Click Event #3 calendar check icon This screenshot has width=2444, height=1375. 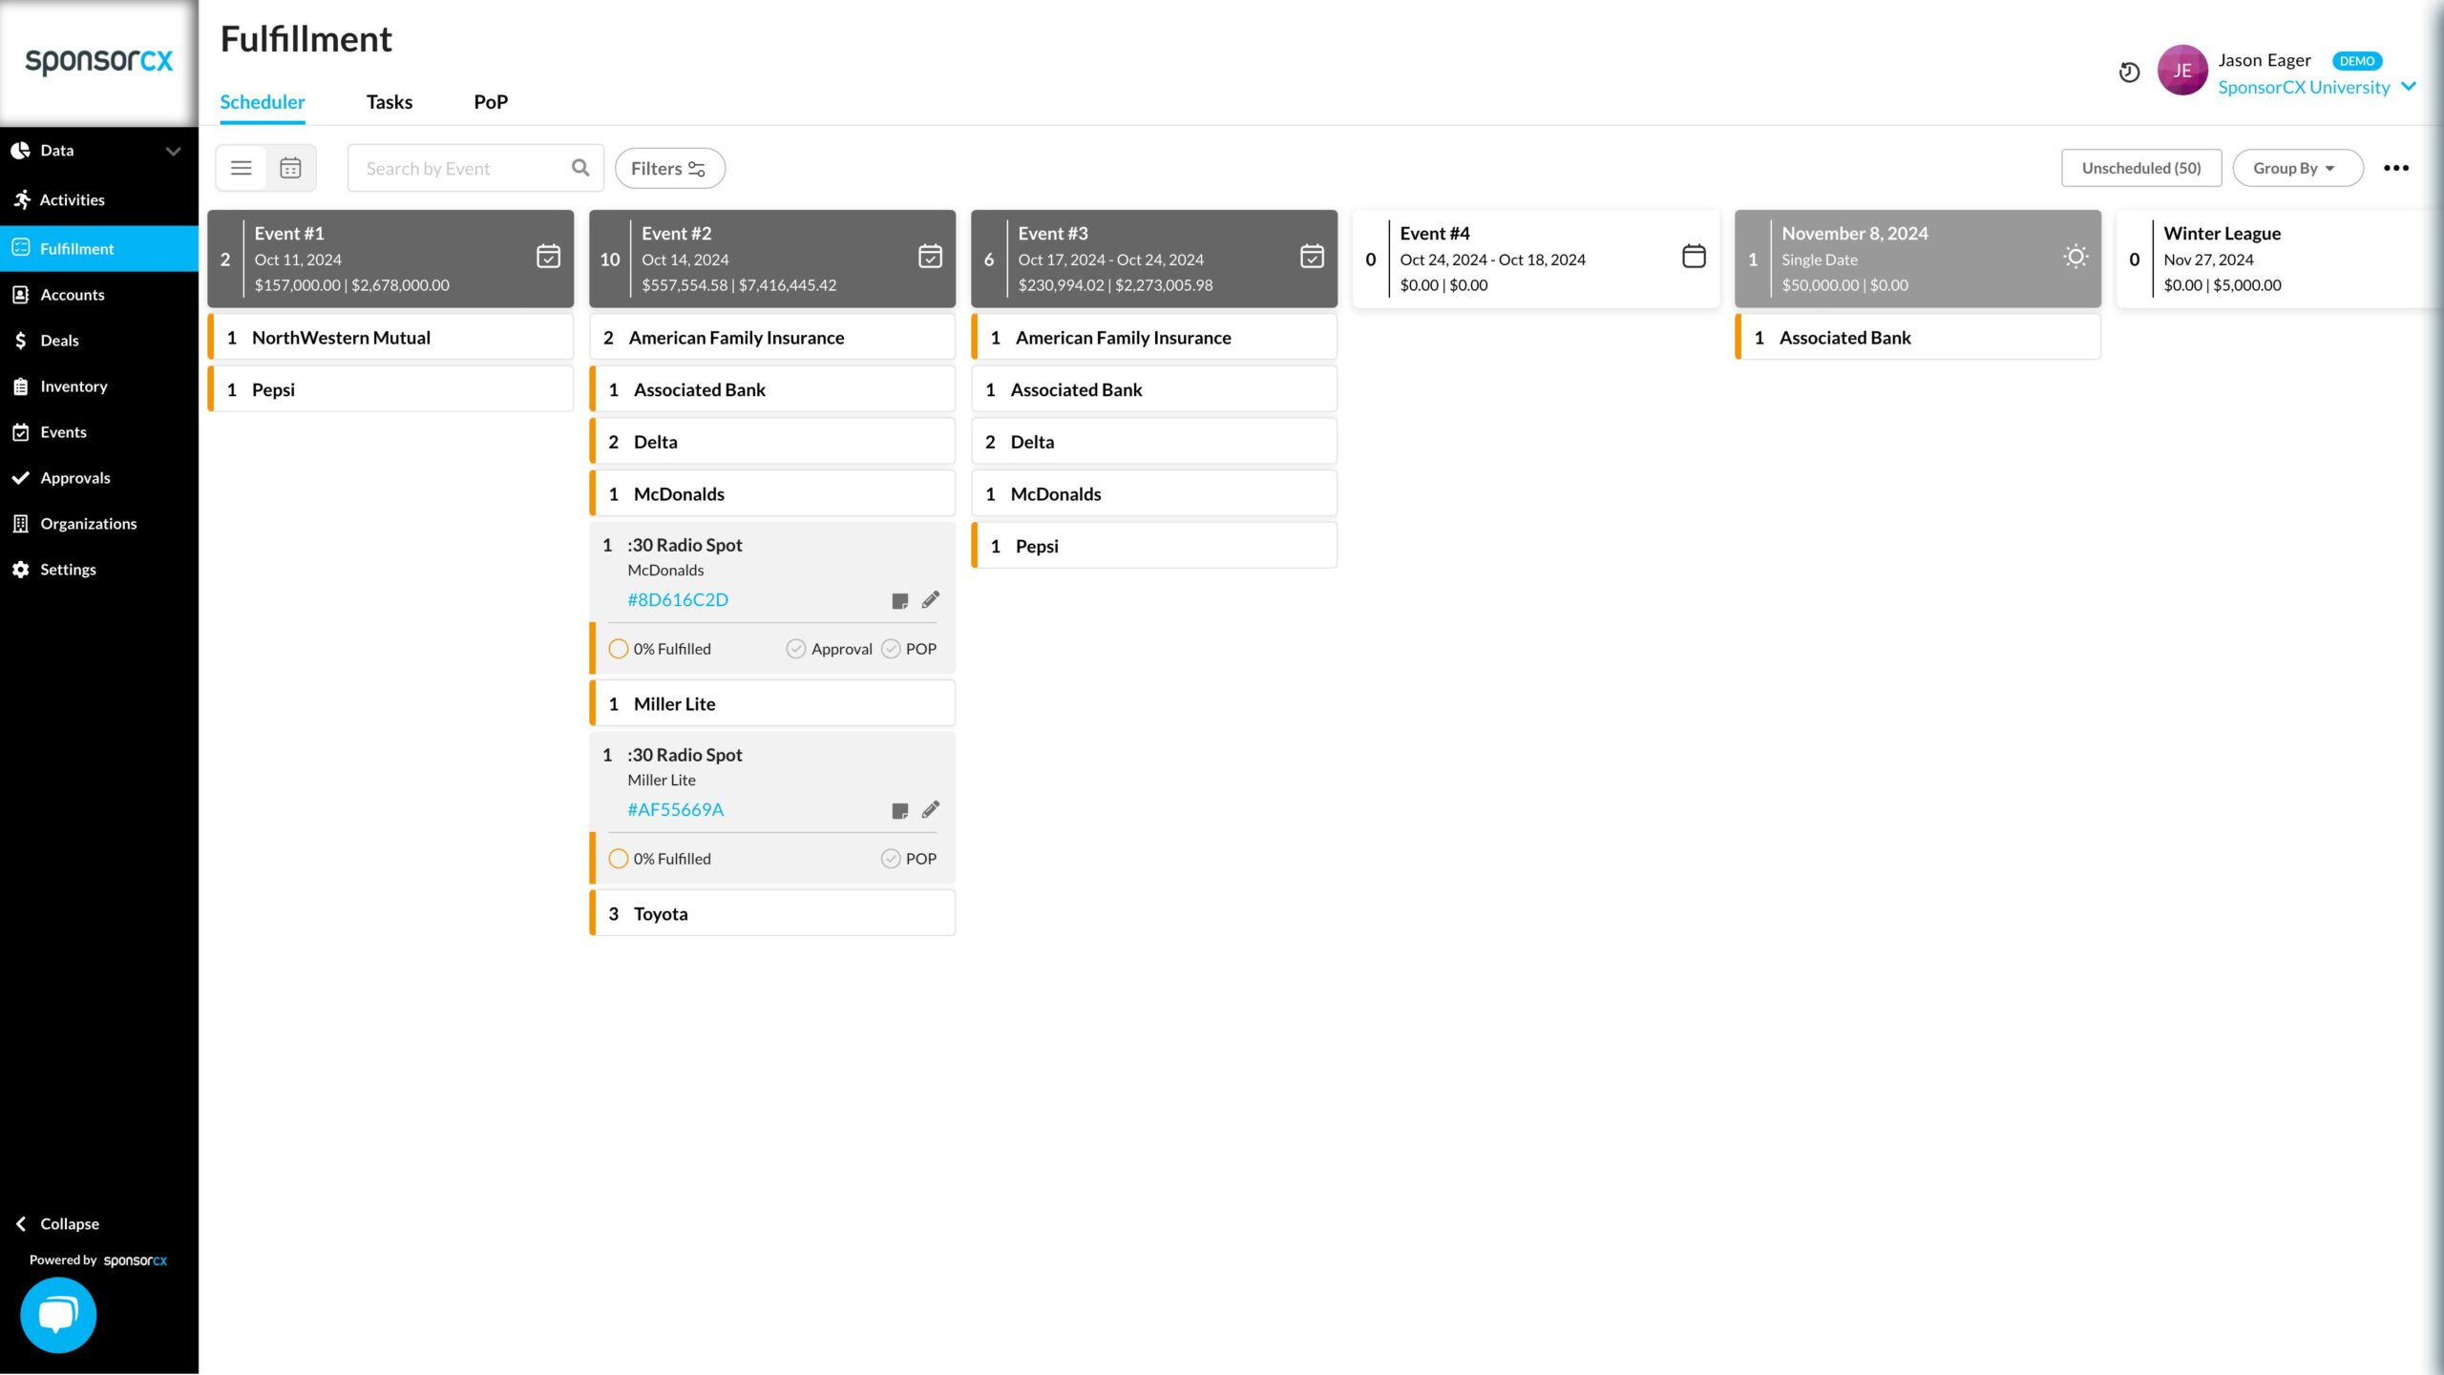pos(1312,256)
